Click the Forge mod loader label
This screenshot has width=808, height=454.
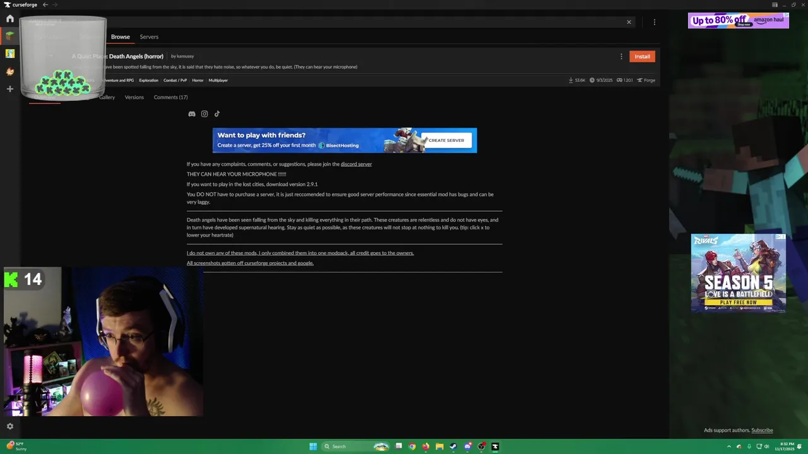pyautogui.click(x=646, y=80)
